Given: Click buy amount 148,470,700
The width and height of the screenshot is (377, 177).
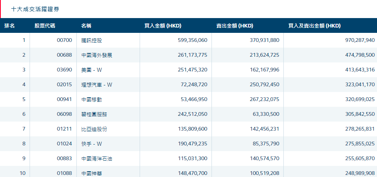Looking at the screenshot, I should point(193,173).
